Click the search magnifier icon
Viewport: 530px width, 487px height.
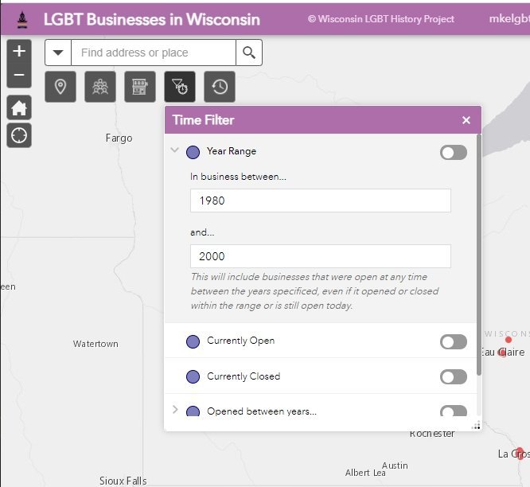[249, 53]
